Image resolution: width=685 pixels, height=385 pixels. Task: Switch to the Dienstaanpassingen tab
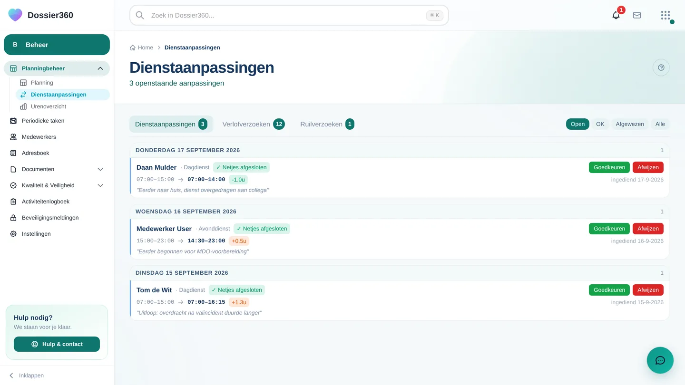pyautogui.click(x=171, y=124)
